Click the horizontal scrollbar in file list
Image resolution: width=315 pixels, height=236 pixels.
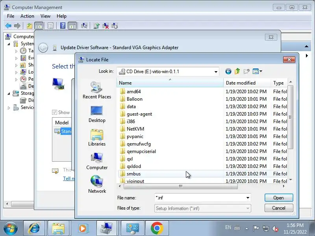click(x=181, y=186)
